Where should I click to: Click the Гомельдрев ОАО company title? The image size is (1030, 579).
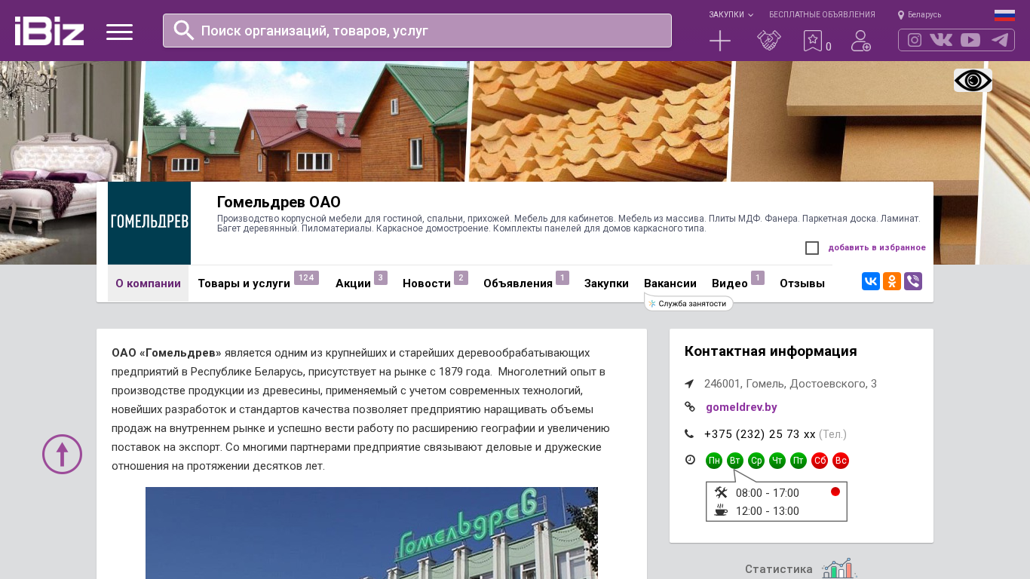(279, 202)
